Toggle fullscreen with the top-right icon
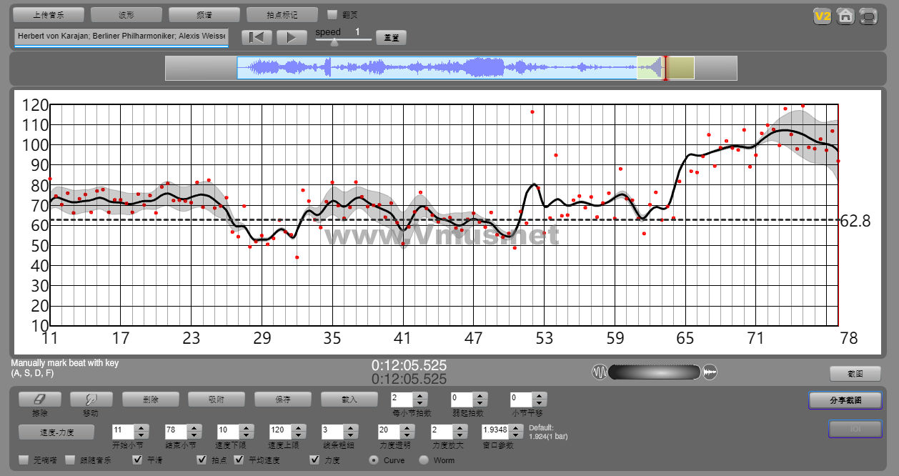Image resolution: width=899 pixels, height=476 pixels. pos(868,16)
